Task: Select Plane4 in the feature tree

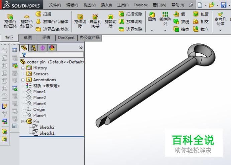Action: tap(36, 115)
